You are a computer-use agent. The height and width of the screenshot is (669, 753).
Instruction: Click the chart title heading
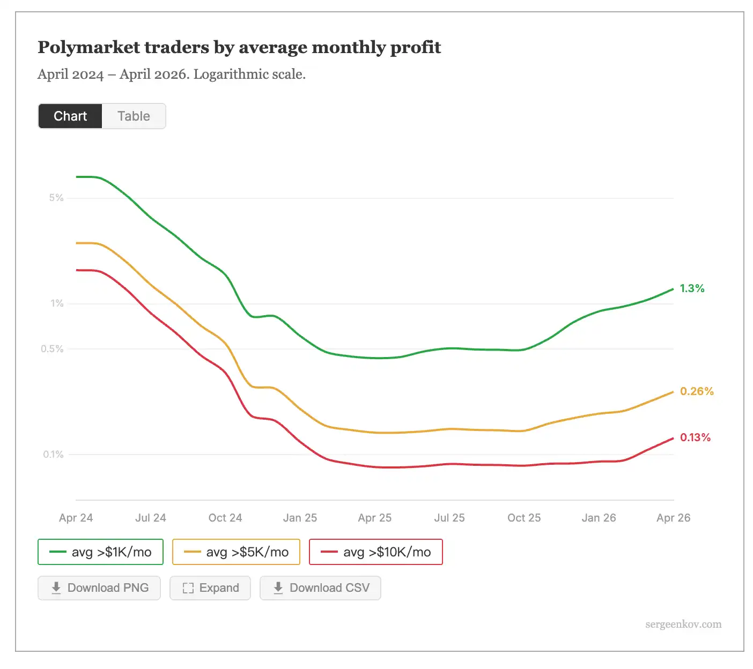coord(239,47)
